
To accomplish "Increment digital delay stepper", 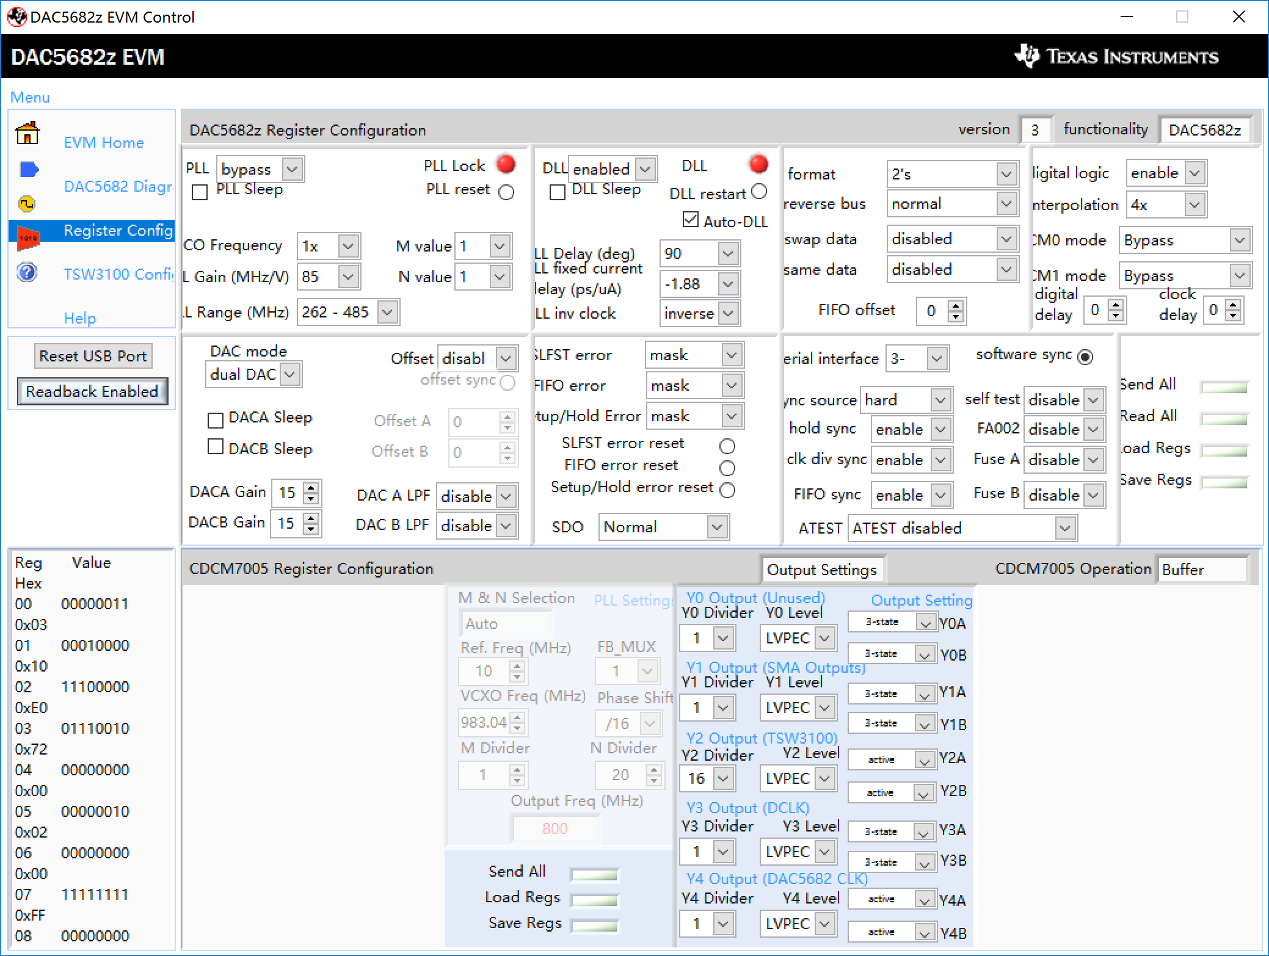I will [x=1116, y=304].
